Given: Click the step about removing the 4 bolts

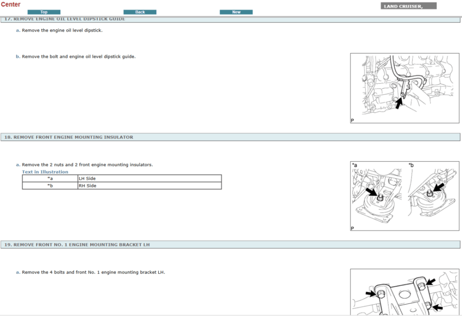Looking at the screenshot, I should coord(93,272).
